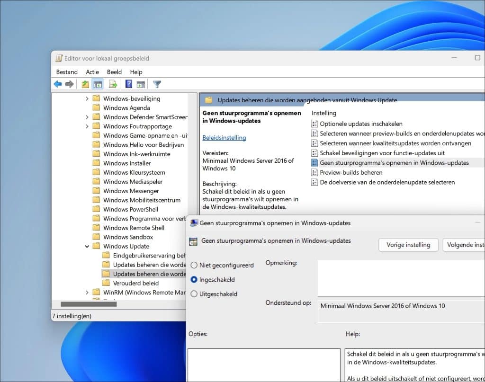Click the Filter funnel toolbar icon

click(x=157, y=84)
